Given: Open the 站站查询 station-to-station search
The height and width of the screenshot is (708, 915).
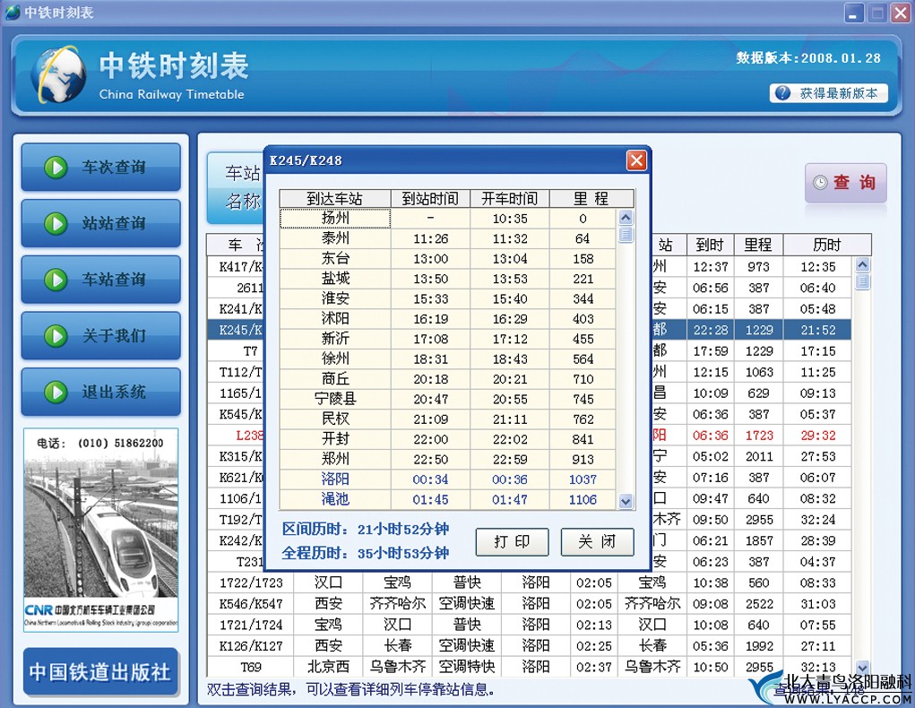Looking at the screenshot, I should 101,223.
